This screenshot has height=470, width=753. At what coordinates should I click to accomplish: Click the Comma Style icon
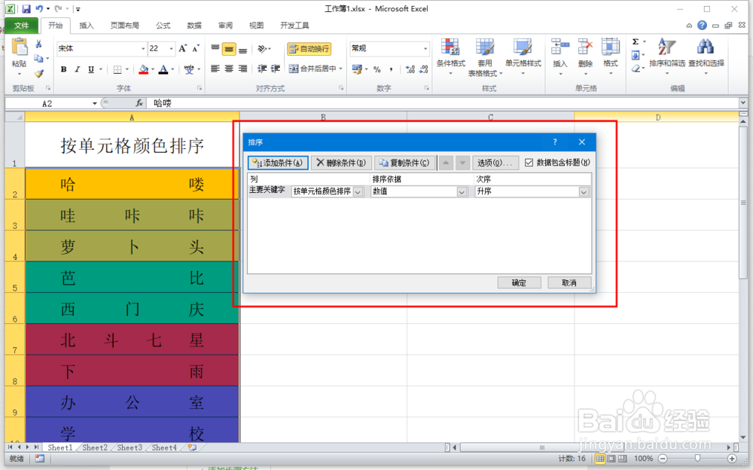391,70
